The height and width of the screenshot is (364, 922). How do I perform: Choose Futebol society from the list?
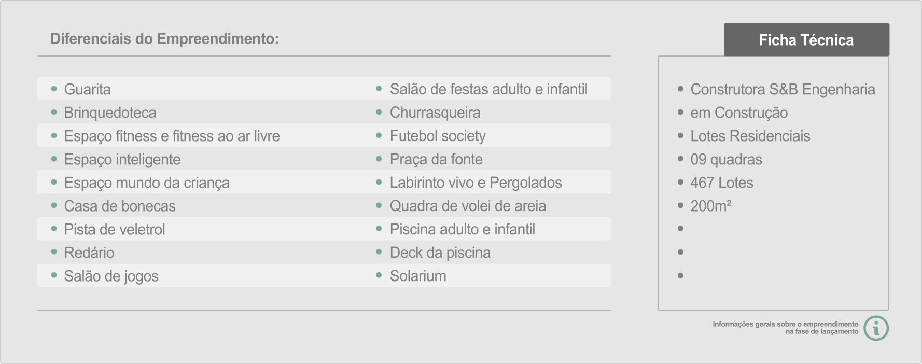click(x=438, y=136)
